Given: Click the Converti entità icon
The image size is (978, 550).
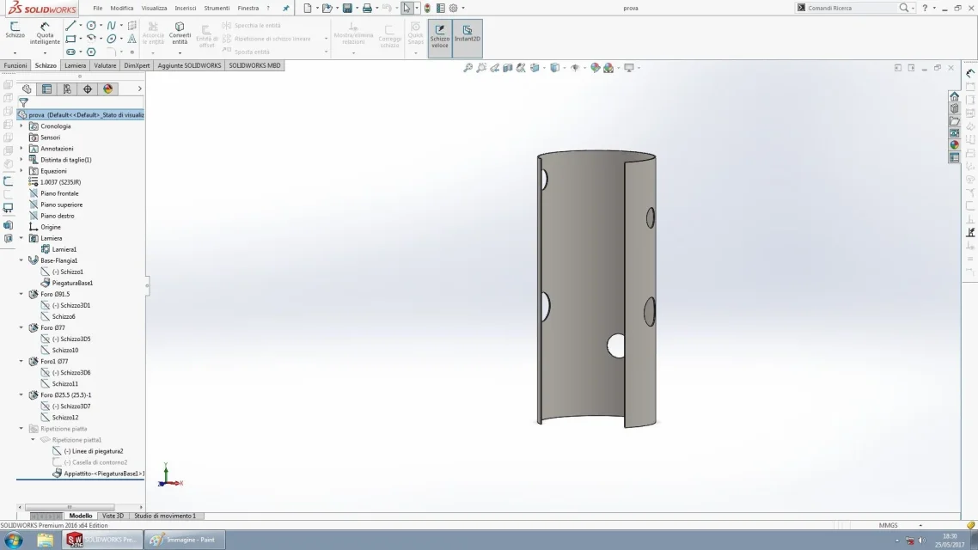Looking at the screenshot, I should 180,34.
